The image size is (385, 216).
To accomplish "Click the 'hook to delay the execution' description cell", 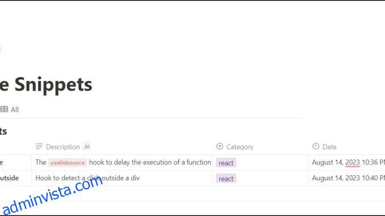I will (x=122, y=162).
